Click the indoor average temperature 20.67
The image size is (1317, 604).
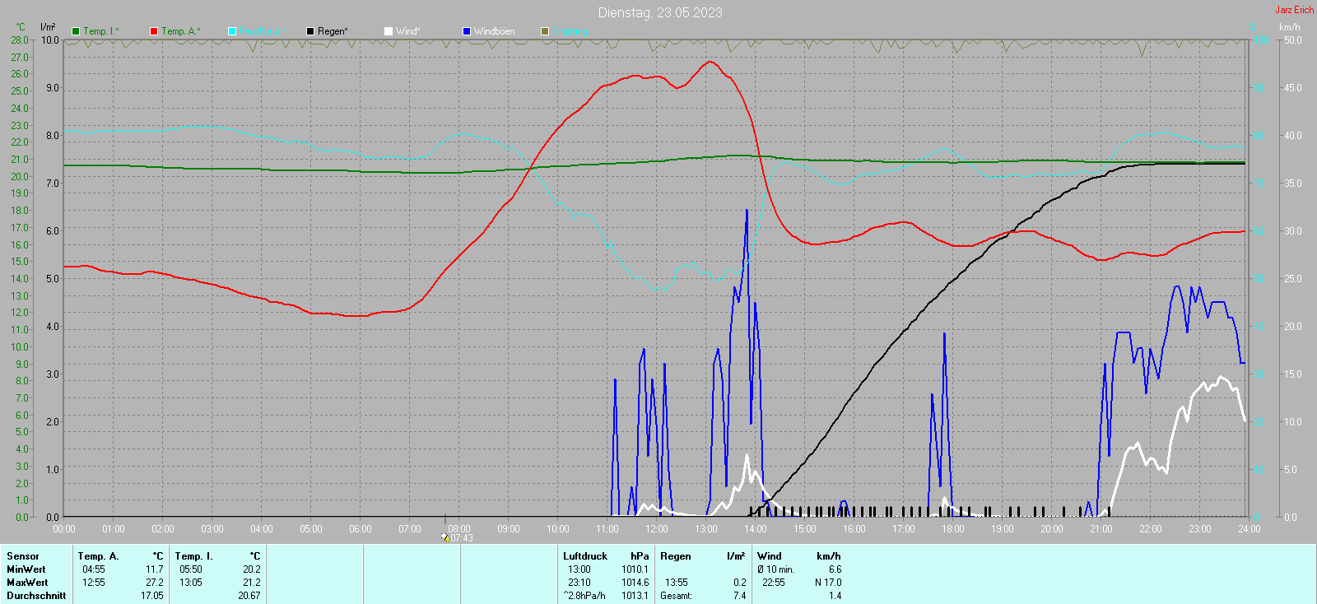pos(249,596)
